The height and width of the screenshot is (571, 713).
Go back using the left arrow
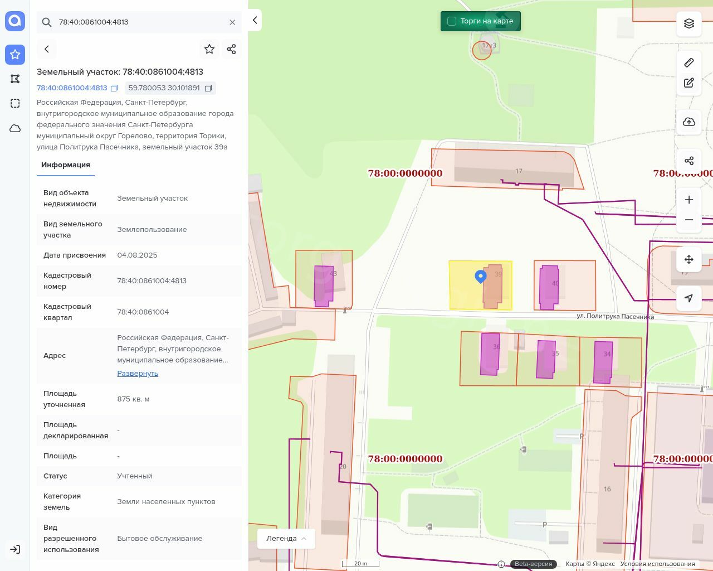point(47,49)
